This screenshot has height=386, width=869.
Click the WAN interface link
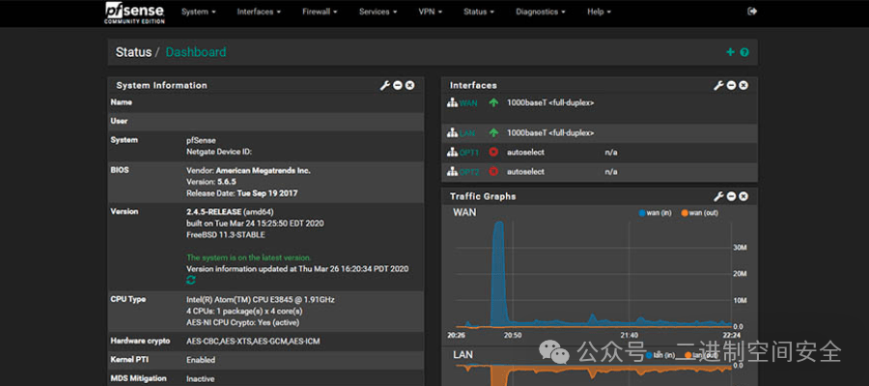click(x=467, y=103)
